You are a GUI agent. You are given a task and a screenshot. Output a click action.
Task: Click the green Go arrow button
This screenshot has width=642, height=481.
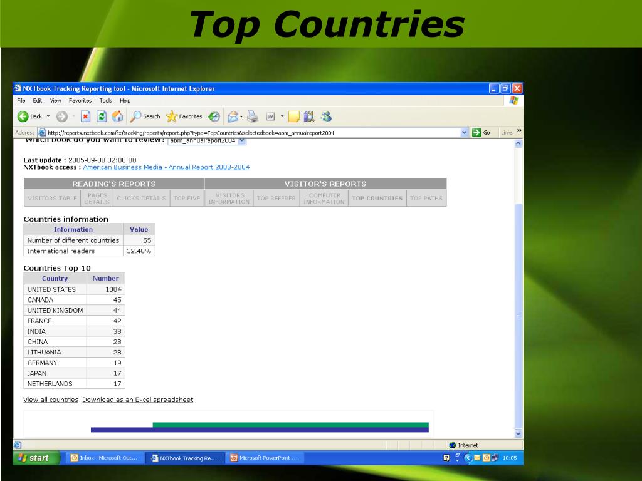(476, 133)
